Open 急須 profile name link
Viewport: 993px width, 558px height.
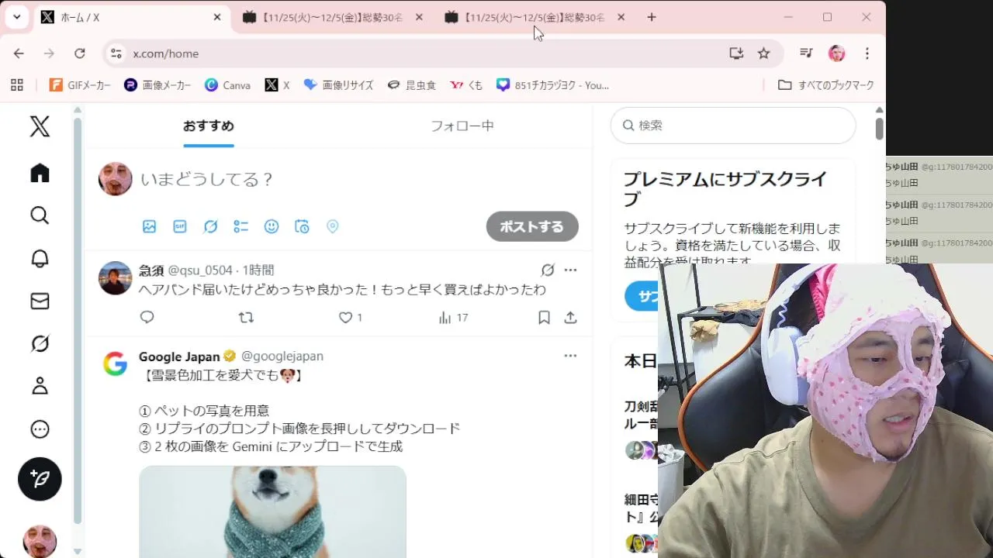[151, 270]
